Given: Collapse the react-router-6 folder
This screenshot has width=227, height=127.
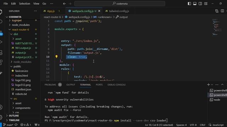Looking at the screenshot, I should [x=21, y=30].
